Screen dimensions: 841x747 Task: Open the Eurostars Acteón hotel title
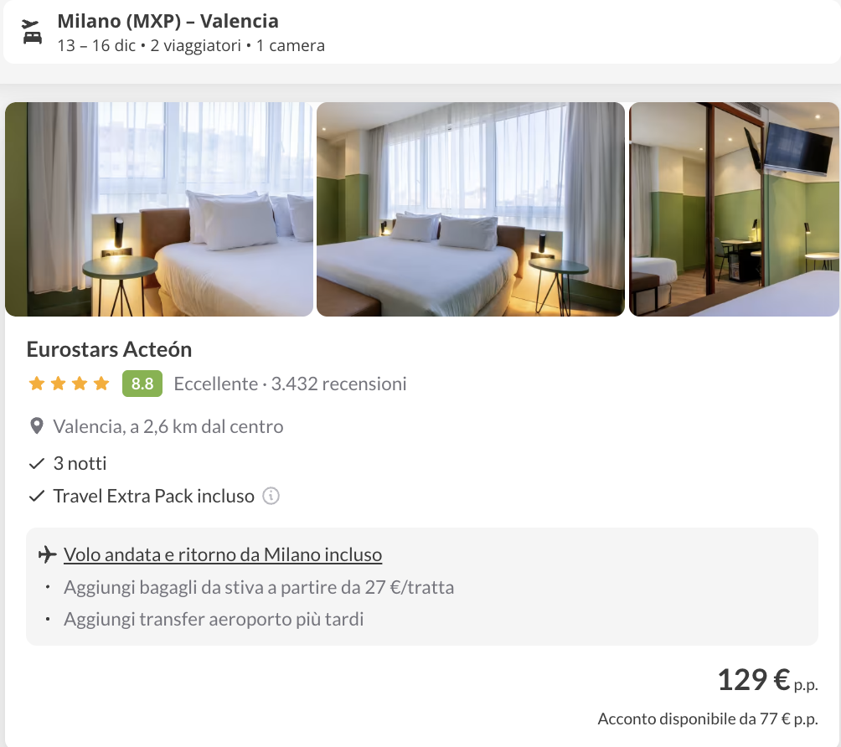pyautogui.click(x=110, y=349)
